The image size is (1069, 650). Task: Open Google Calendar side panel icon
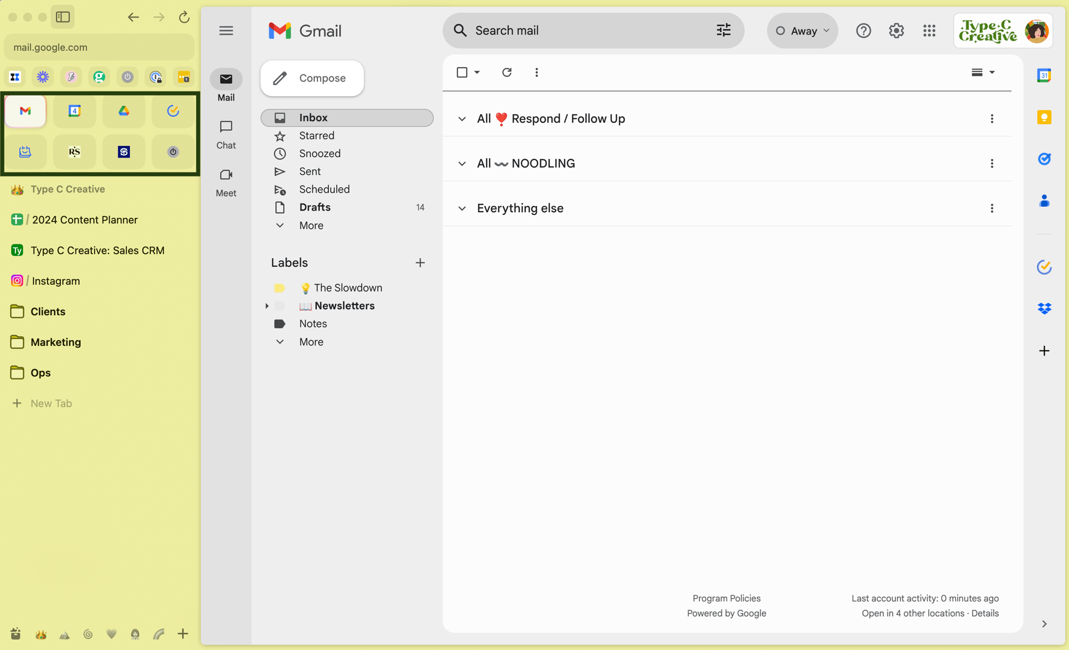[1044, 75]
